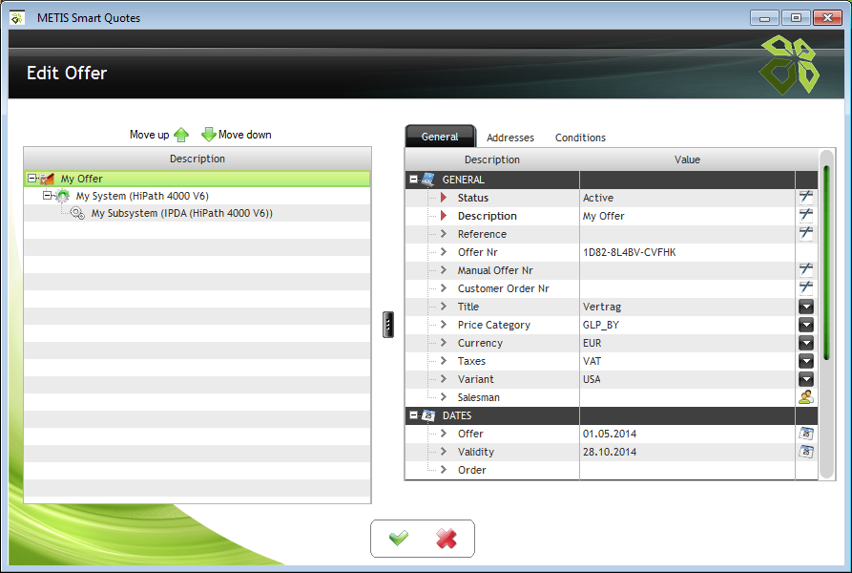Click the Move up label
Image resolution: width=852 pixels, height=573 pixels.
150,135
